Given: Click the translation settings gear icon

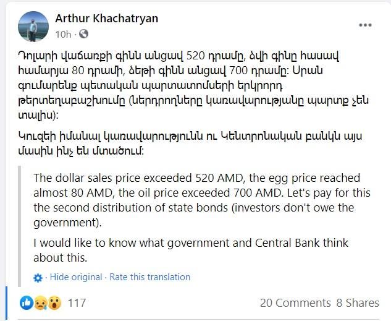Looking at the screenshot, I should tap(38, 278).
